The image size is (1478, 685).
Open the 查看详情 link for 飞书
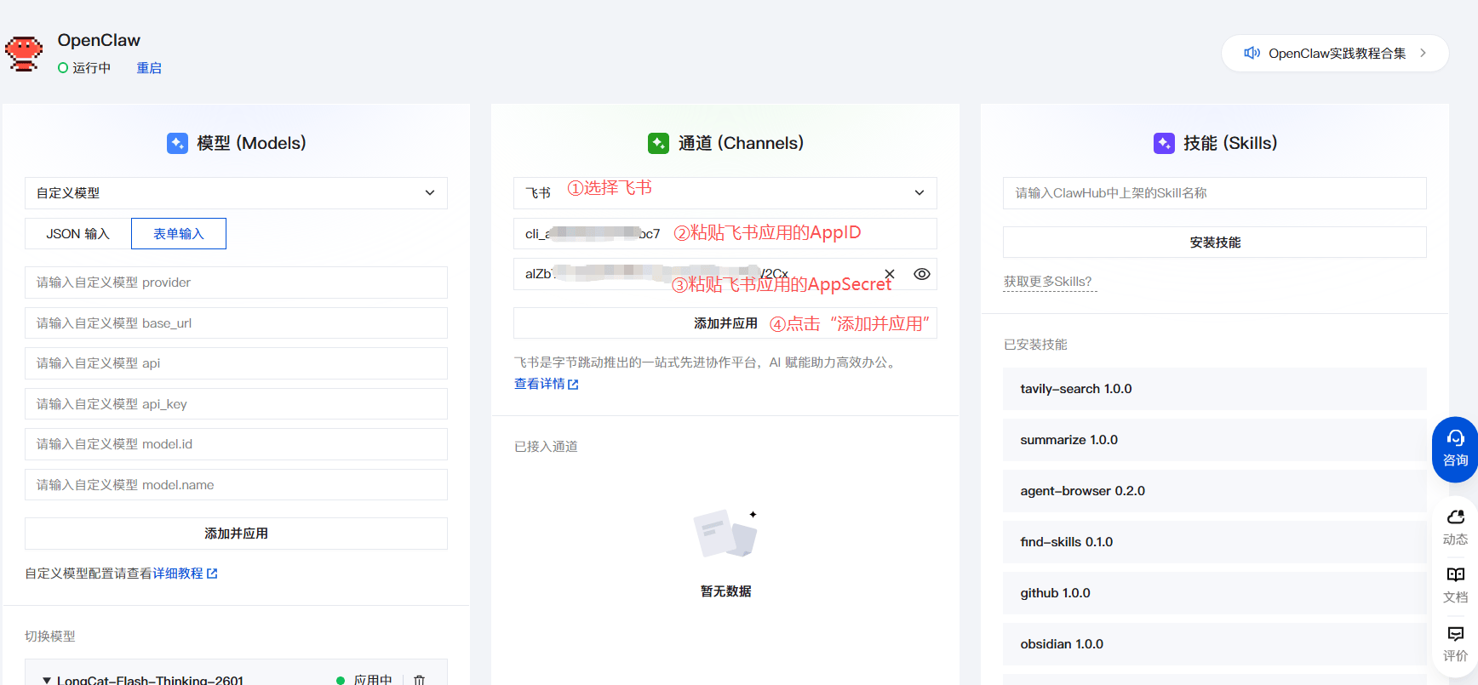point(540,384)
